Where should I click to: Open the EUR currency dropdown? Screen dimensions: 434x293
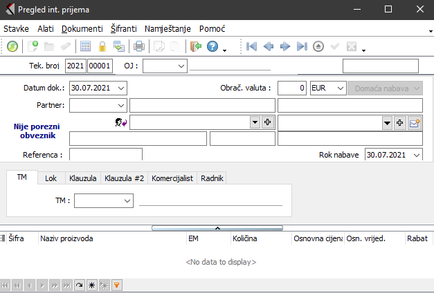(x=339, y=88)
